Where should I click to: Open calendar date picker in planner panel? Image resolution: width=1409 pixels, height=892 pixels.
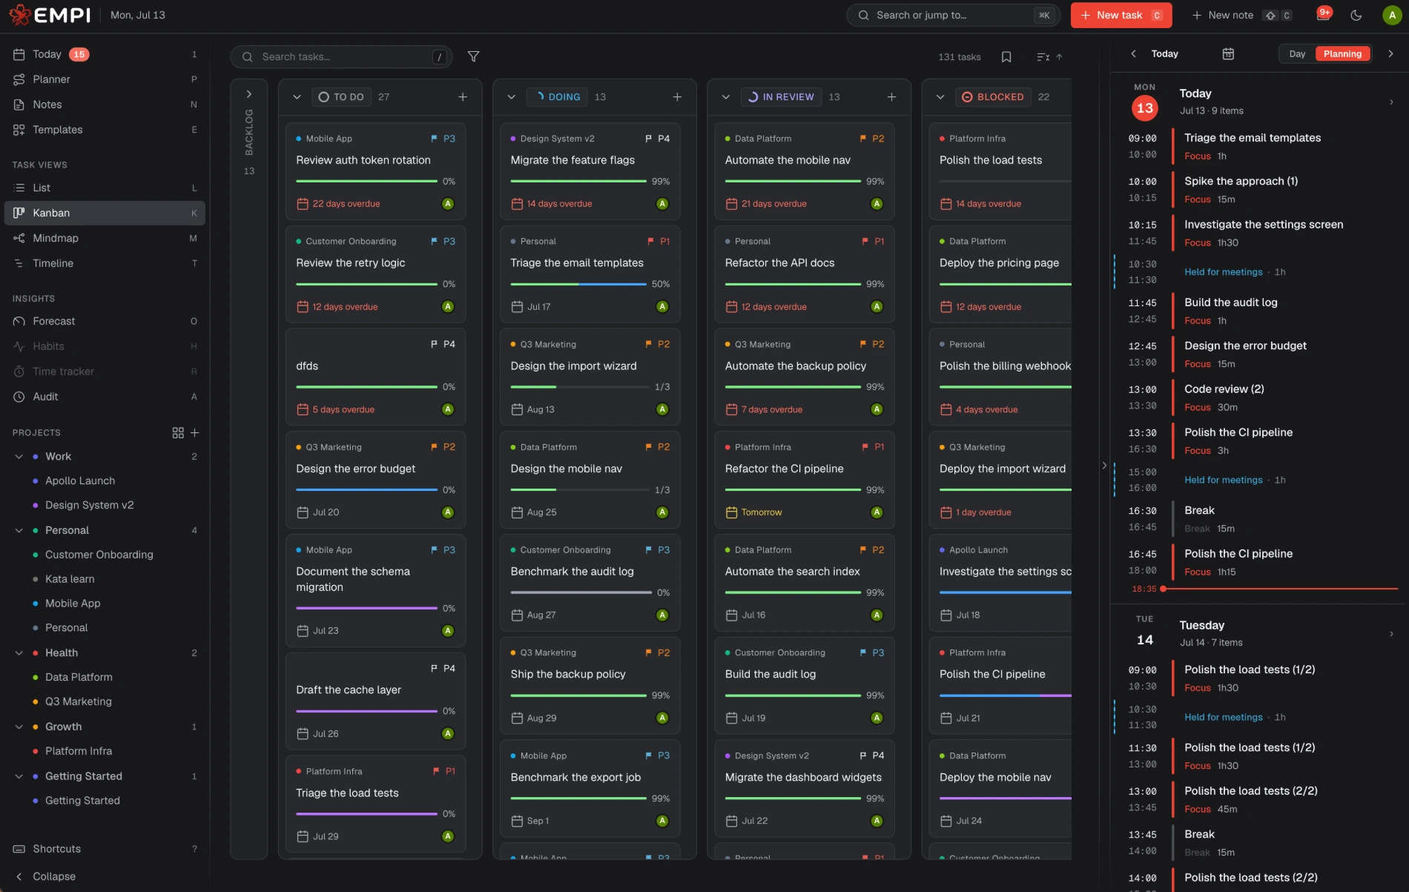pyautogui.click(x=1228, y=53)
